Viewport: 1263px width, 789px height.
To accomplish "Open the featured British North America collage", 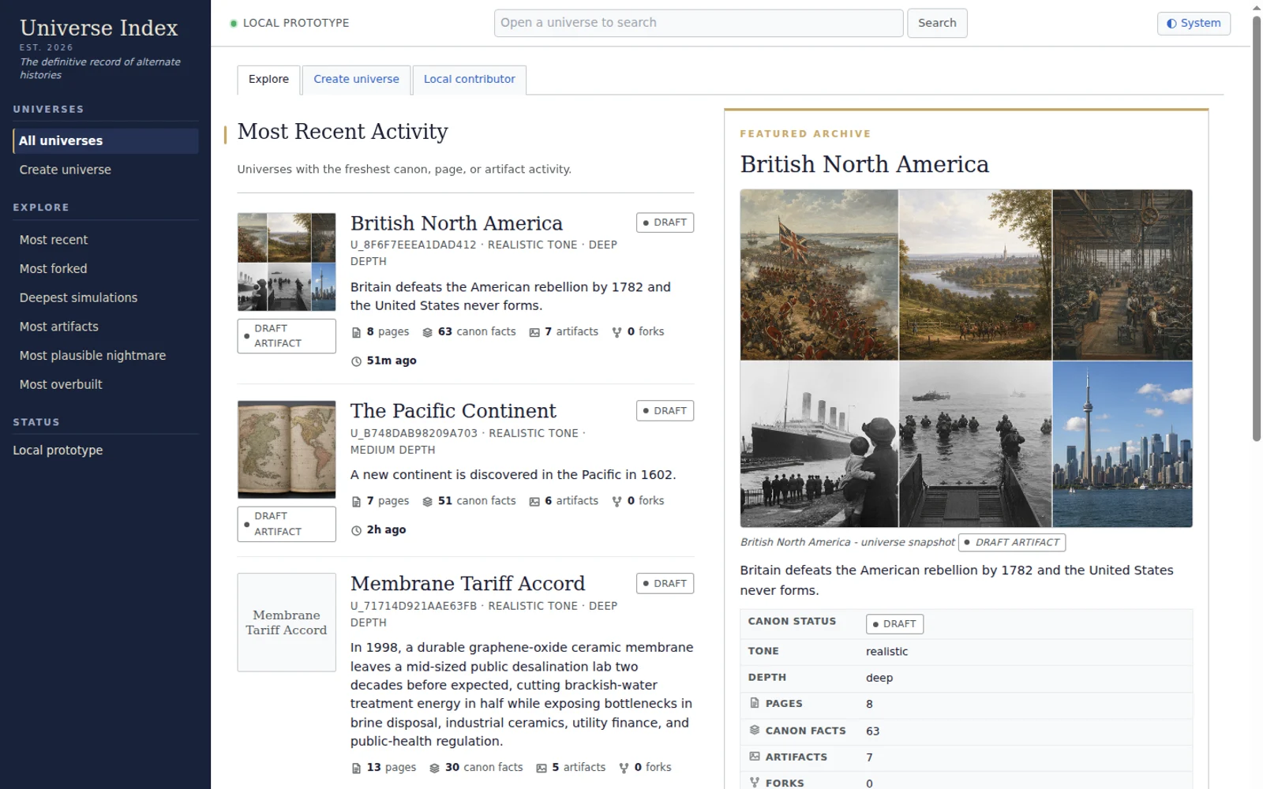I will tap(965, 358).
